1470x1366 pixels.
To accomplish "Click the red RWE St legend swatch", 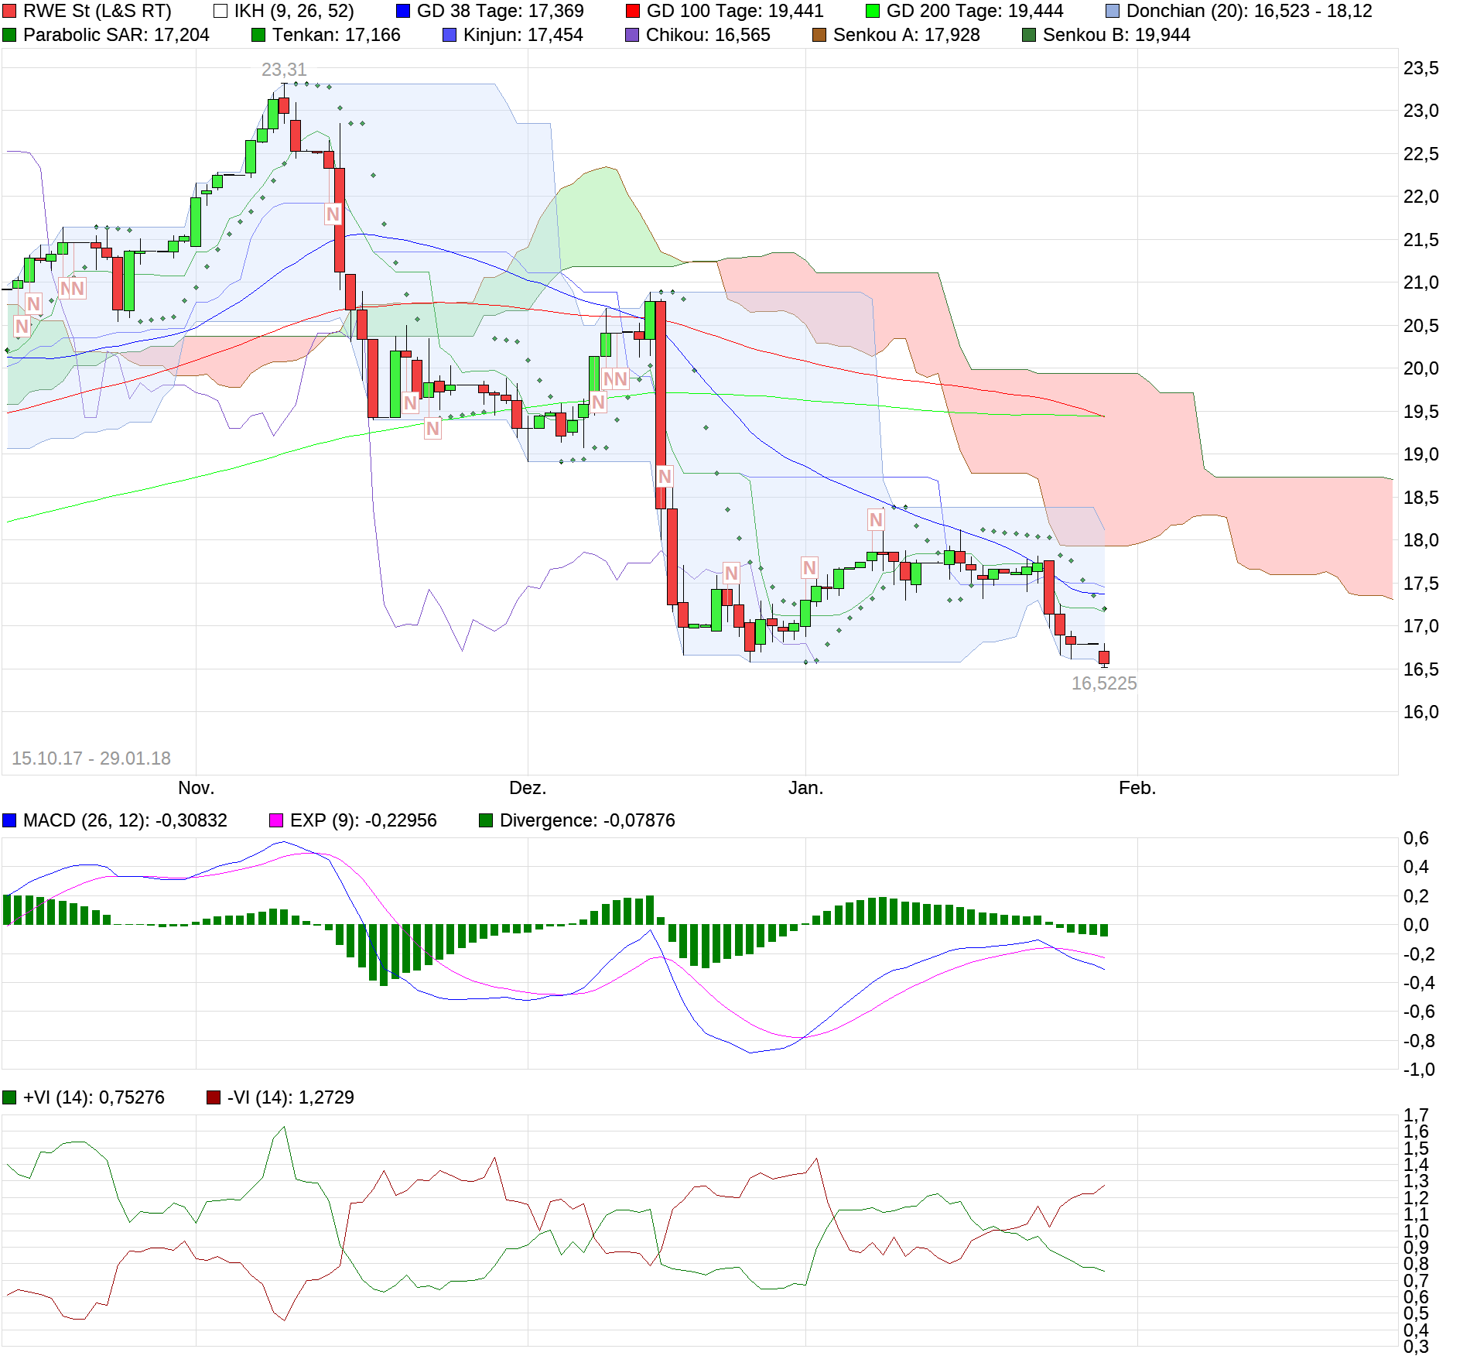I will pos(9,11).
